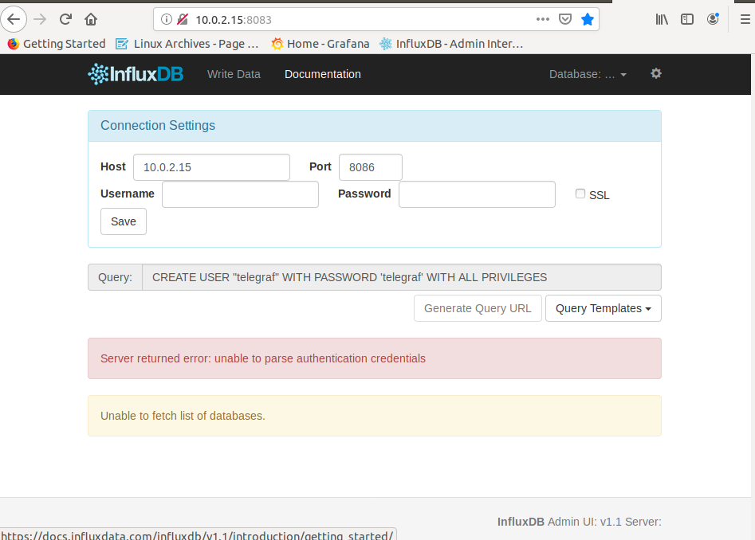Click the browser address bar URL
Screen dimensions: 755x540
[233, 20]
